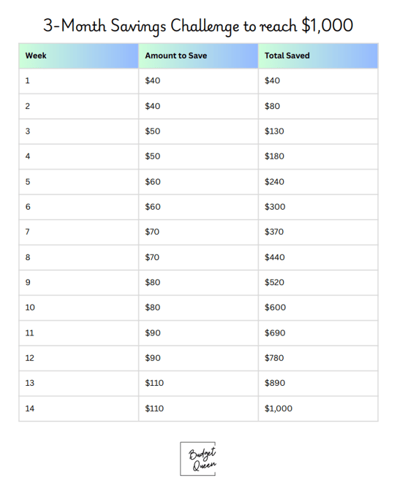Image resolution: width=397 pixels, height=483 pixels.
Task: Click the Week 2 total saved $80
Action: 318,106
